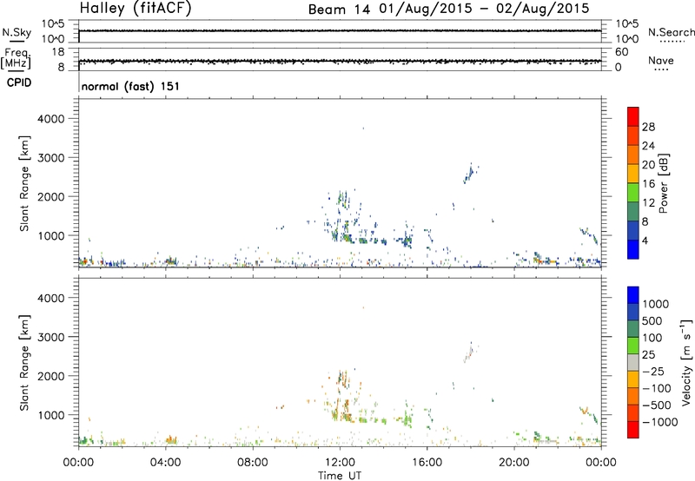Viewport: 695px width, 481px height.
Task: Click the "20" power colorbar label
Action: [x=648, y=165]
